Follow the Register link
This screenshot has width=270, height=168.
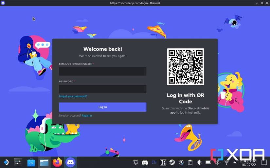87,116
